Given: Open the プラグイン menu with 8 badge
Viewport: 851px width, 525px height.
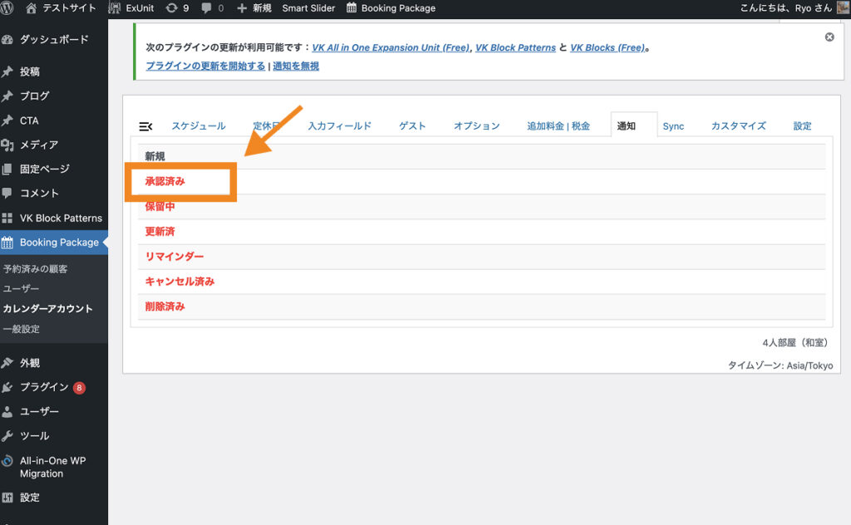Looking at the screenshot, I should pos(44,387).
